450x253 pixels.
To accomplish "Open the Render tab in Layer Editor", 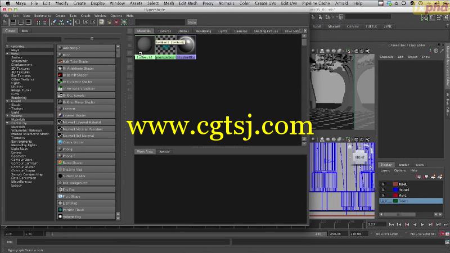I will click(403, 165).
